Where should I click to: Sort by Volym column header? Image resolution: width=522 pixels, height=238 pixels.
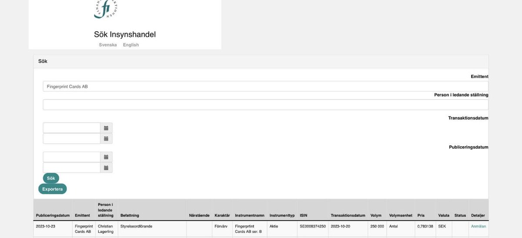pos(376,215)
